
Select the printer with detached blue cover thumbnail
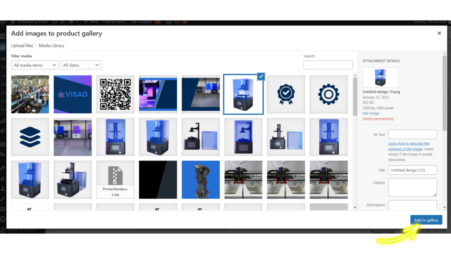tap(201, 137)
